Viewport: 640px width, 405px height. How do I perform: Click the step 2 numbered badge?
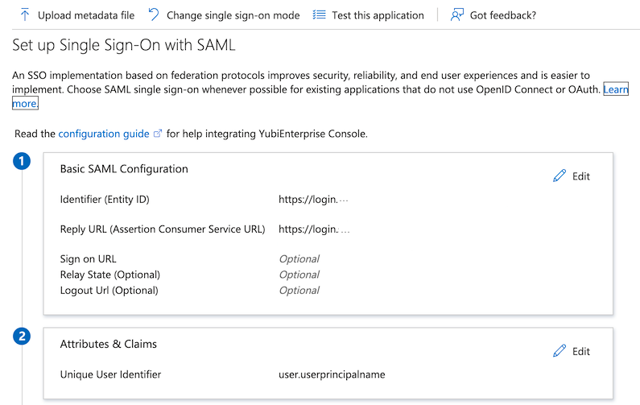coord(23,337)
